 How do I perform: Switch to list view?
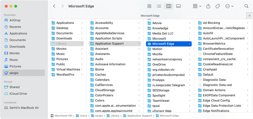pos(159,6)
